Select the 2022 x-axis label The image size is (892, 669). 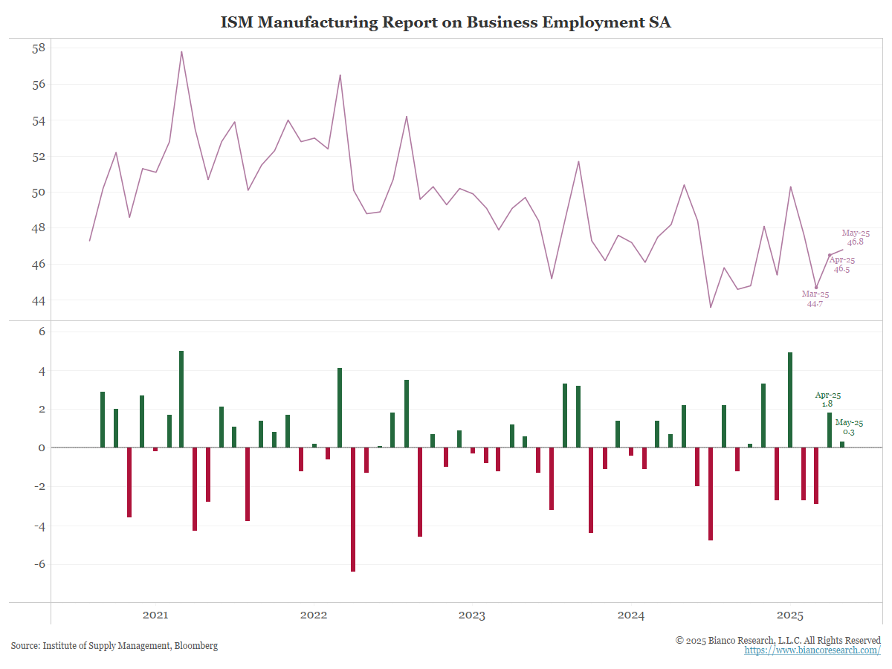point(314,615)
